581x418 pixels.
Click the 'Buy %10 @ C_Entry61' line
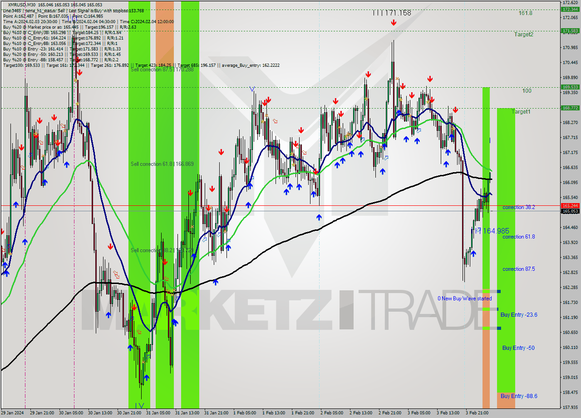coord(63,38)
